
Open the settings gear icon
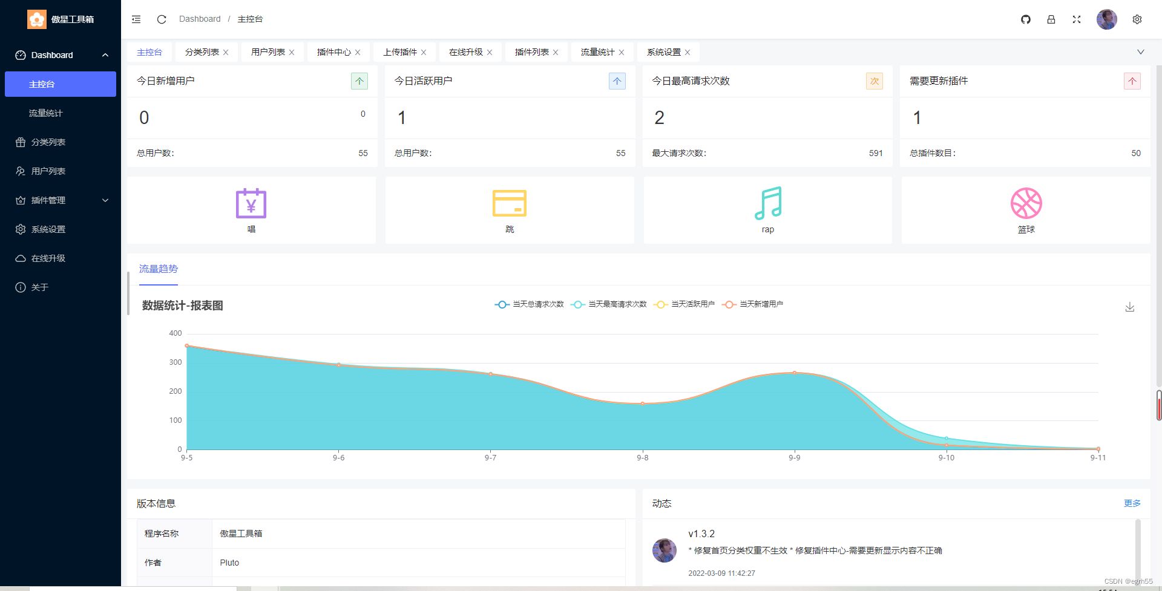1137,19
